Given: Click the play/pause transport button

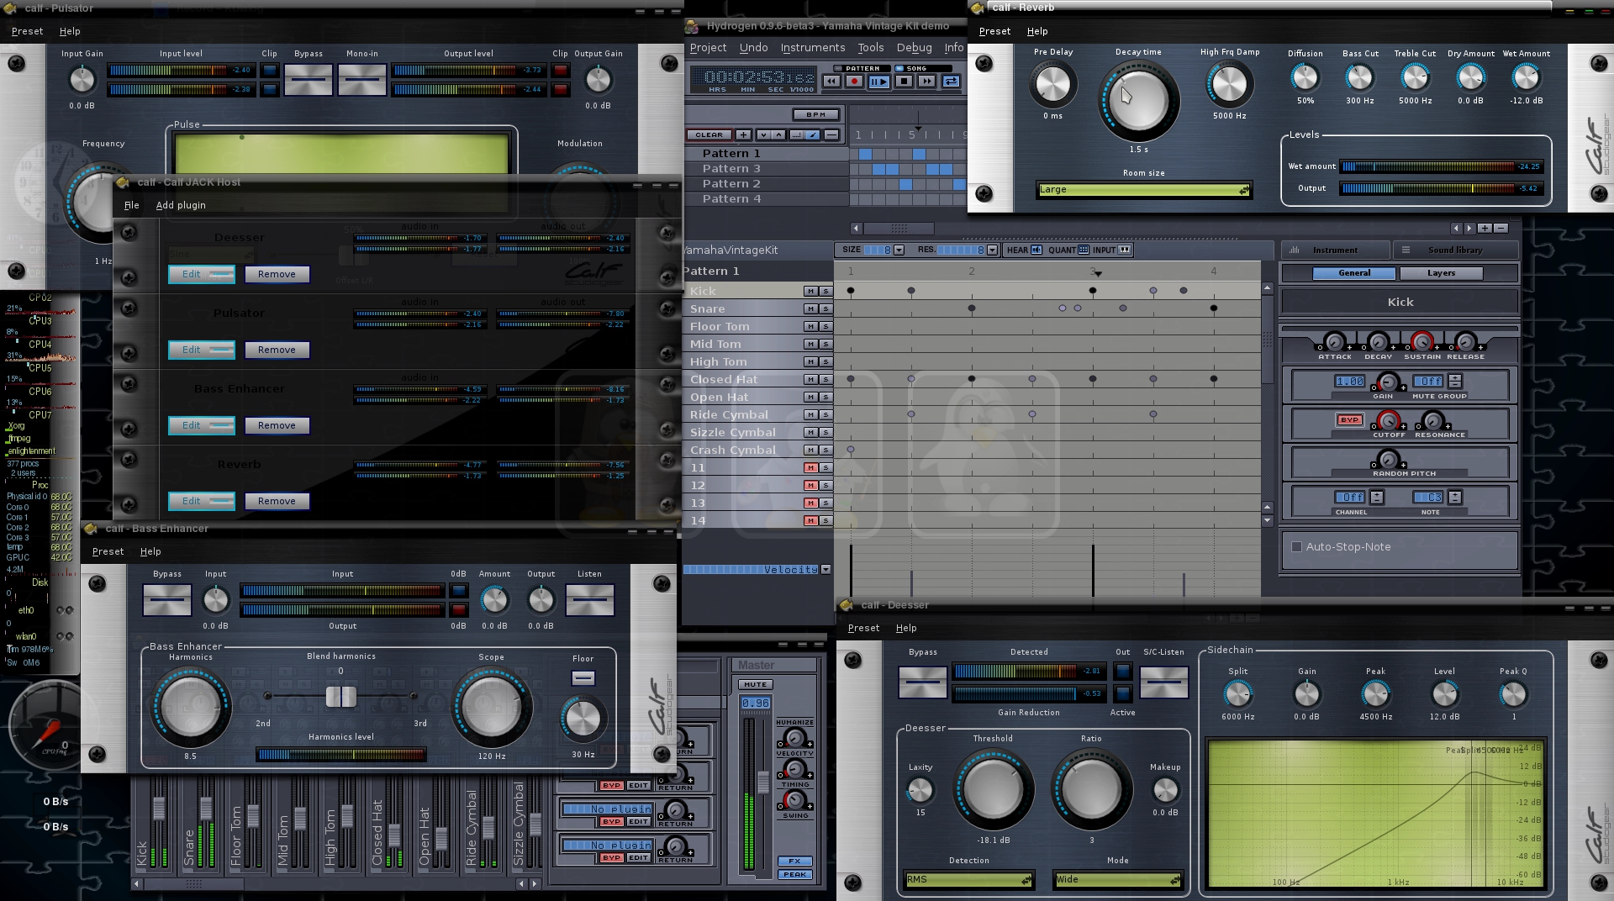Looking at the screenshot, I should point(878,82).
